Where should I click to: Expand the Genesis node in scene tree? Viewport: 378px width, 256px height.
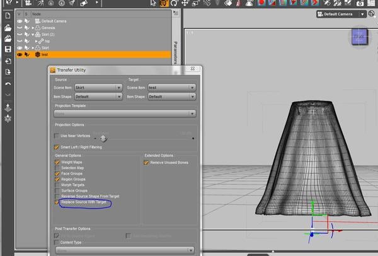[33, 28]
